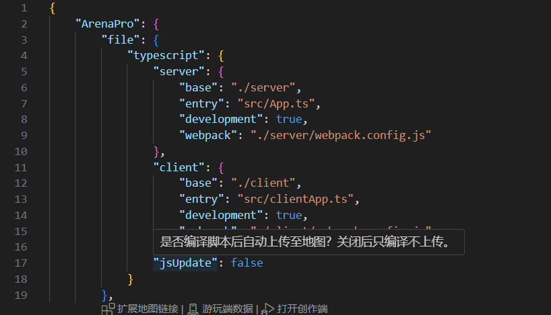This screenshot has width=551, height=315.
Task: Click the 扩展地图链接 code lens icon
Action: tap(108, 309)
